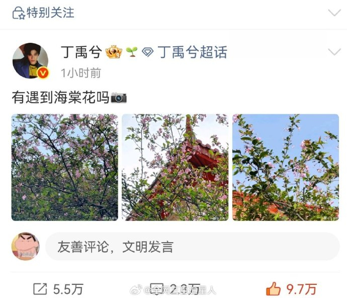
Task: Tap the diamond super-topic icon
Action: coord(147,52)
